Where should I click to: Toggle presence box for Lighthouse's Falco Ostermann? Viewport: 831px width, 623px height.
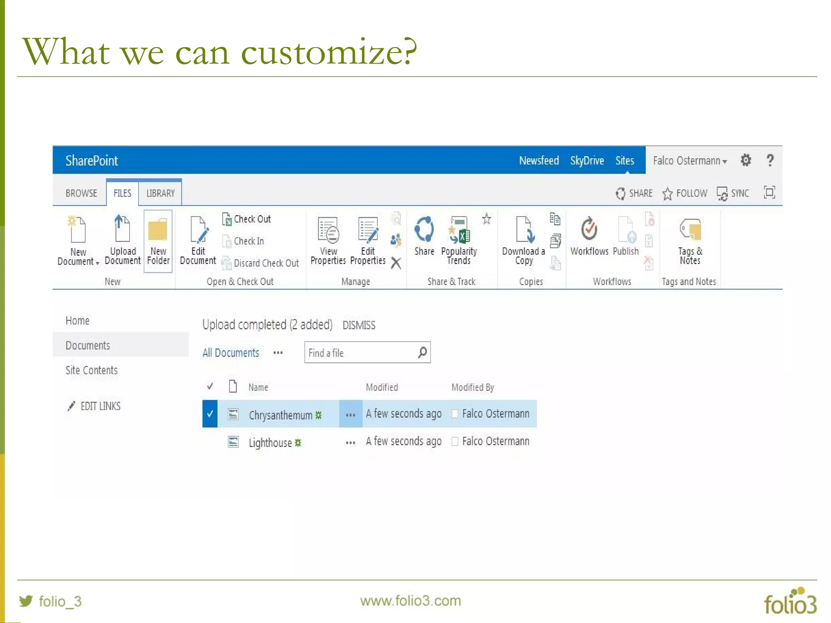click(455, 441)
